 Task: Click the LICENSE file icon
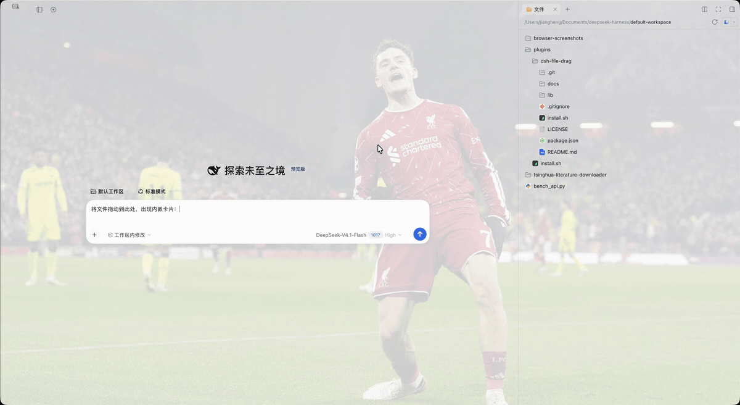click(542, 129)
